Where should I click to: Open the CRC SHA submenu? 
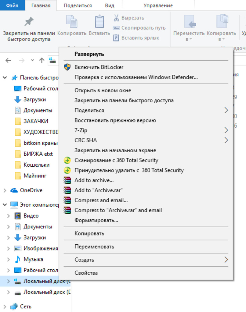pyautogui.click(x=146, y=140)
